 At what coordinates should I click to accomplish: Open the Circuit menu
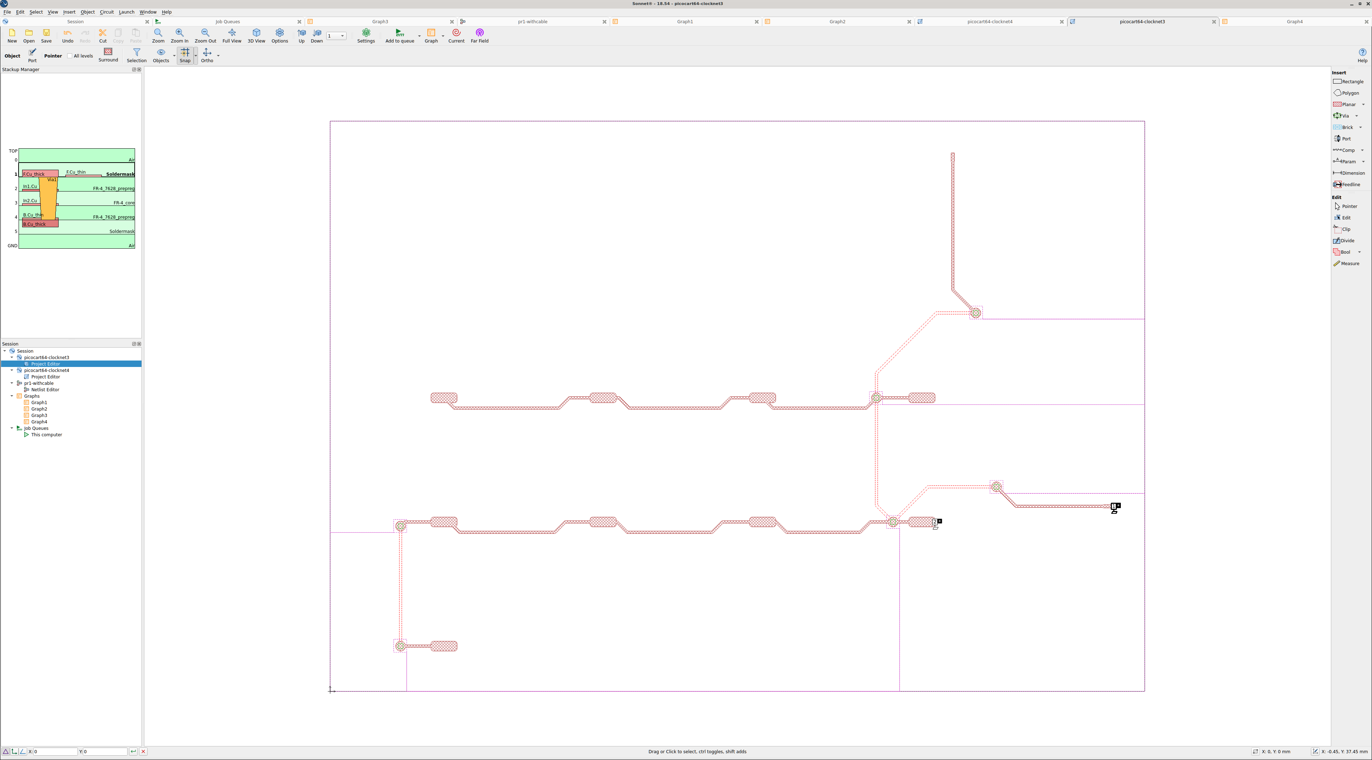106,12
